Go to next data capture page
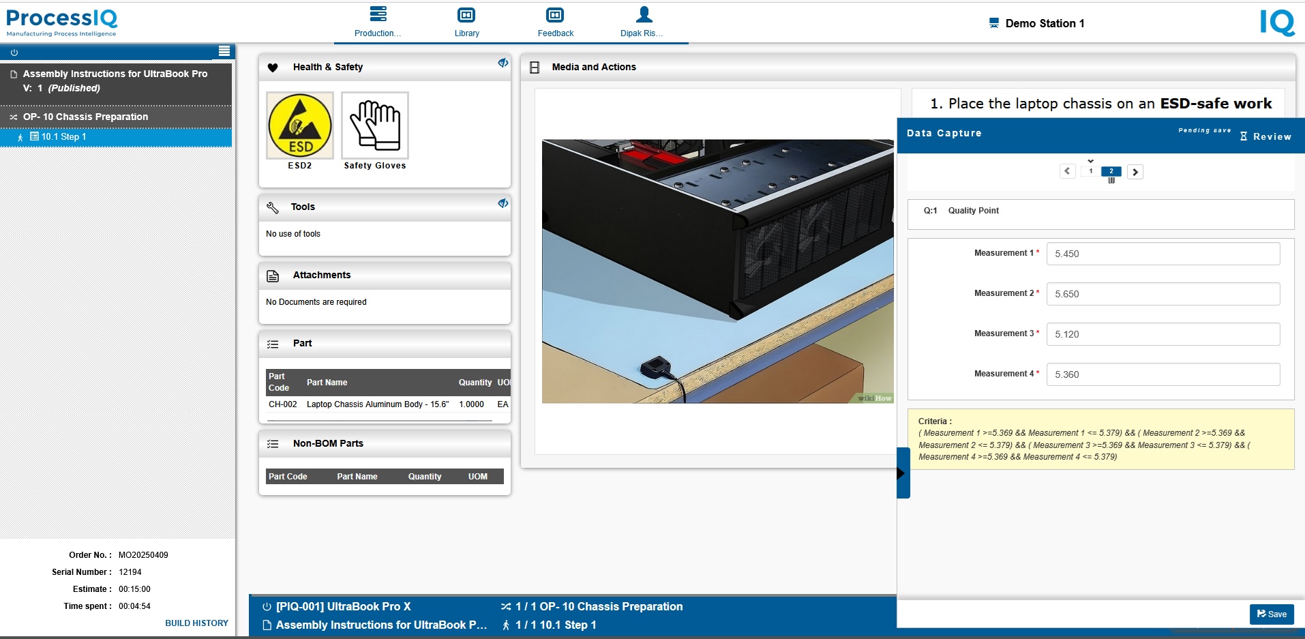Screen dimensions: 1305x639 click(1135, 172)
